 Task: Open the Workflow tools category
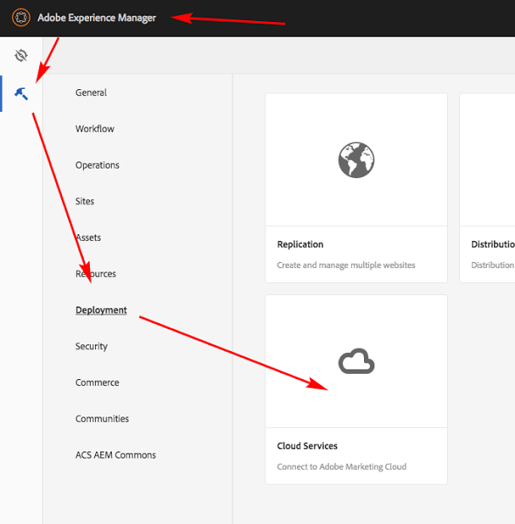tap(95, 128)
